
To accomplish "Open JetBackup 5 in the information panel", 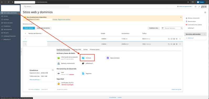I will (87, 63).
